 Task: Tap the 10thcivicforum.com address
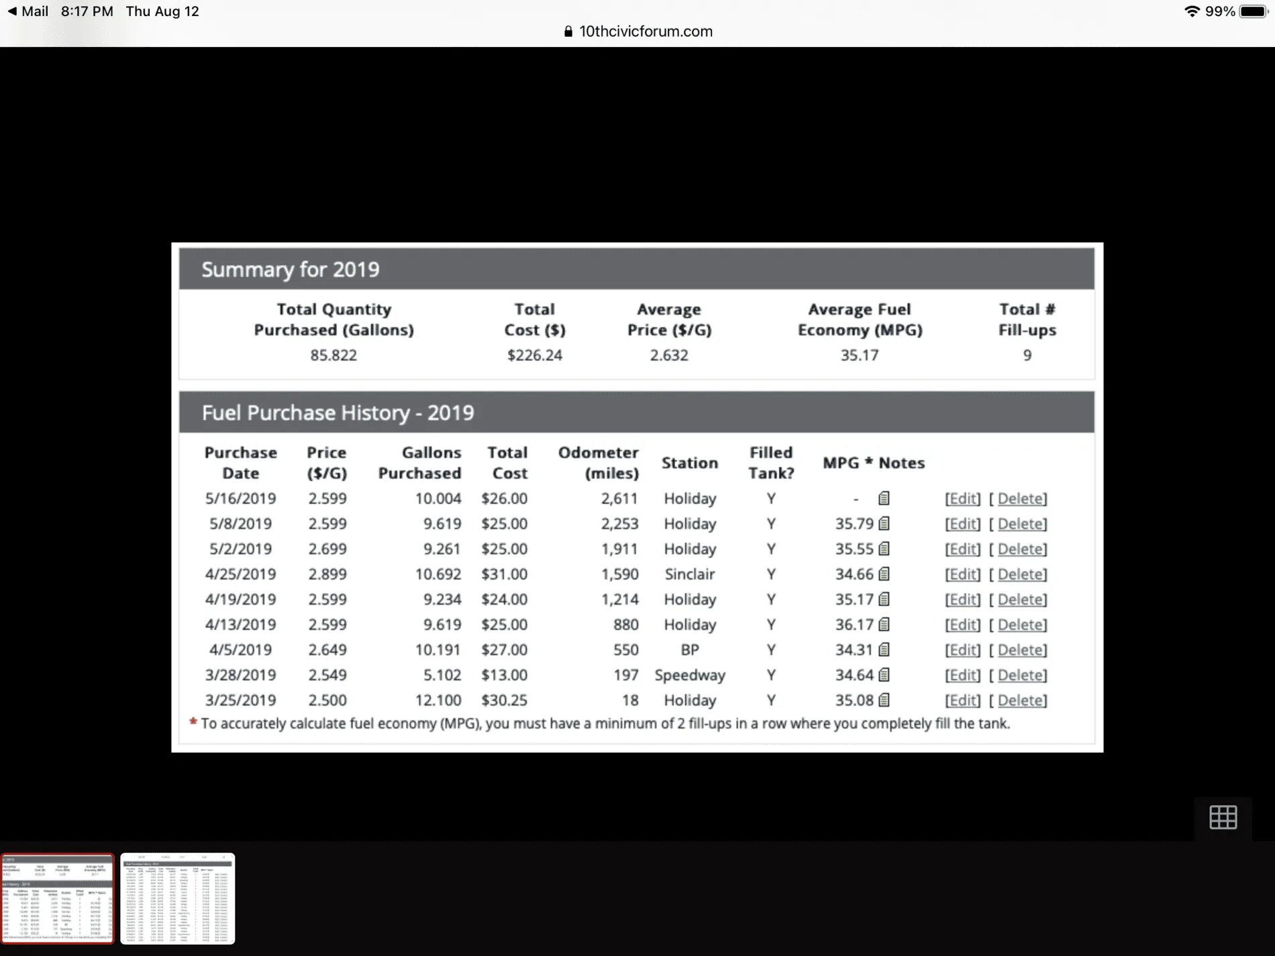pos(646,32)
